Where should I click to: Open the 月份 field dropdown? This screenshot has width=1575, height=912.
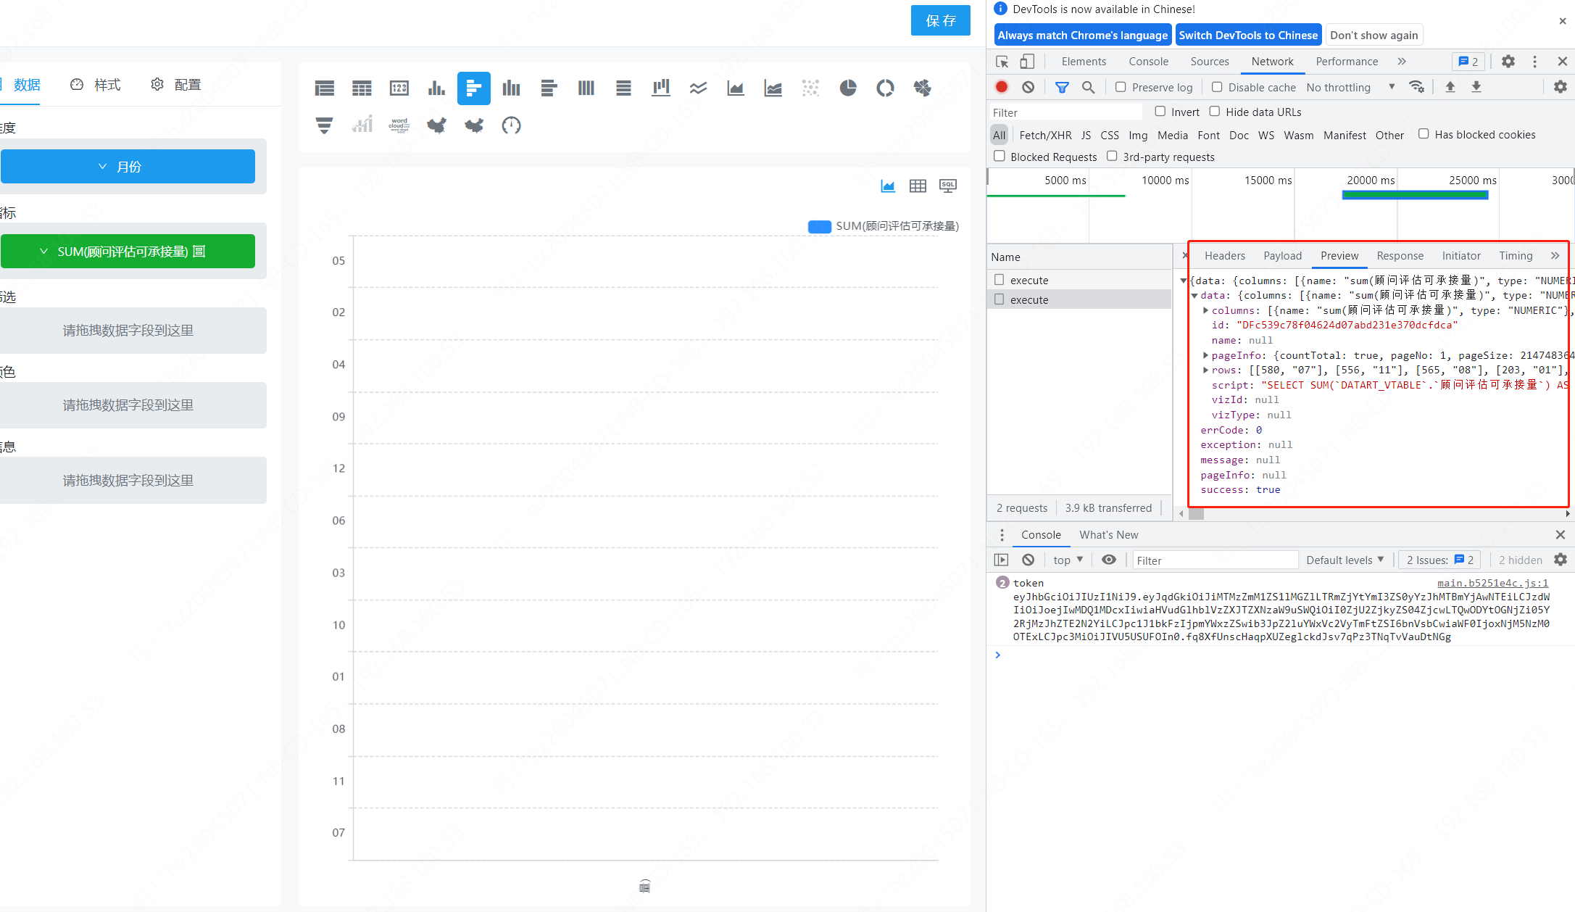tap(128, 166)
